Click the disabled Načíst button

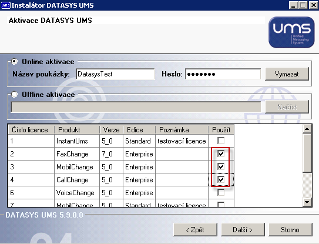(287, 107)
